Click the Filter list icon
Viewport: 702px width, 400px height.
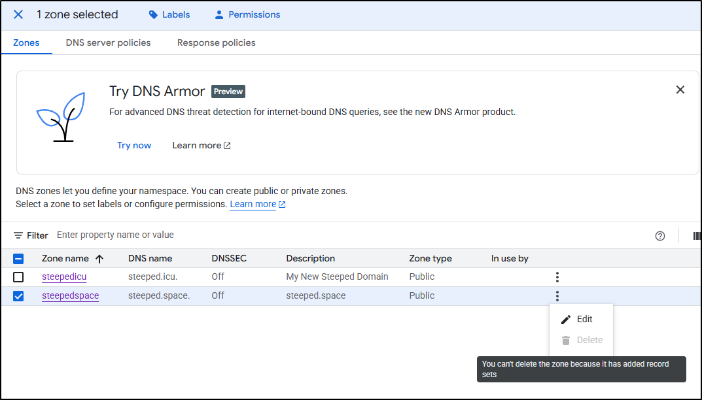(x=19, y=235)
